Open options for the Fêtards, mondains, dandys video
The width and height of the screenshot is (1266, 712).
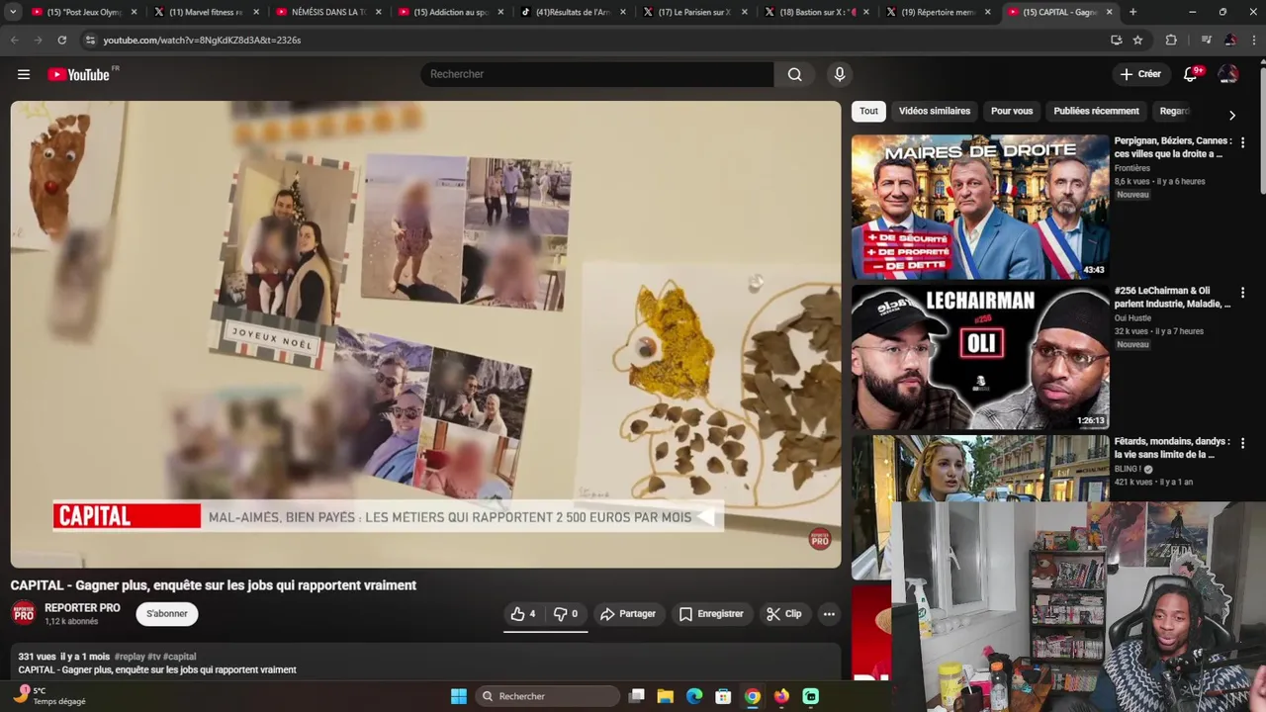1242,443
